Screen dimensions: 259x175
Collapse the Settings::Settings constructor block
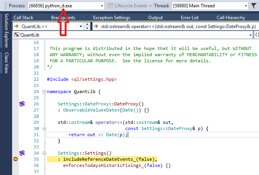[x=44, y=153]
